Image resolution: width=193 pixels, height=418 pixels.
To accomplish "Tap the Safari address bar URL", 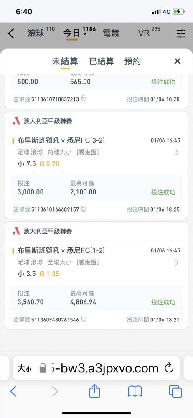I will pyautogui.click(x=104, y=368).
